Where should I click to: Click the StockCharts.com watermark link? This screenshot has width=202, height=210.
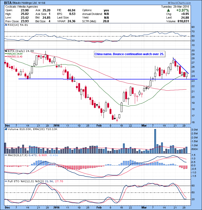[179, 3]
